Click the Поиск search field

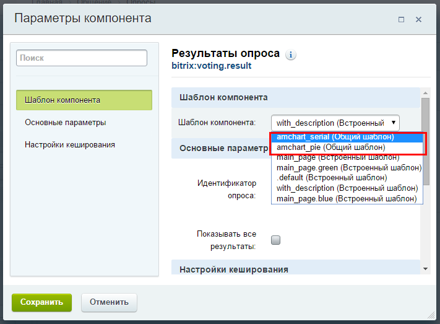coord(81,58)
